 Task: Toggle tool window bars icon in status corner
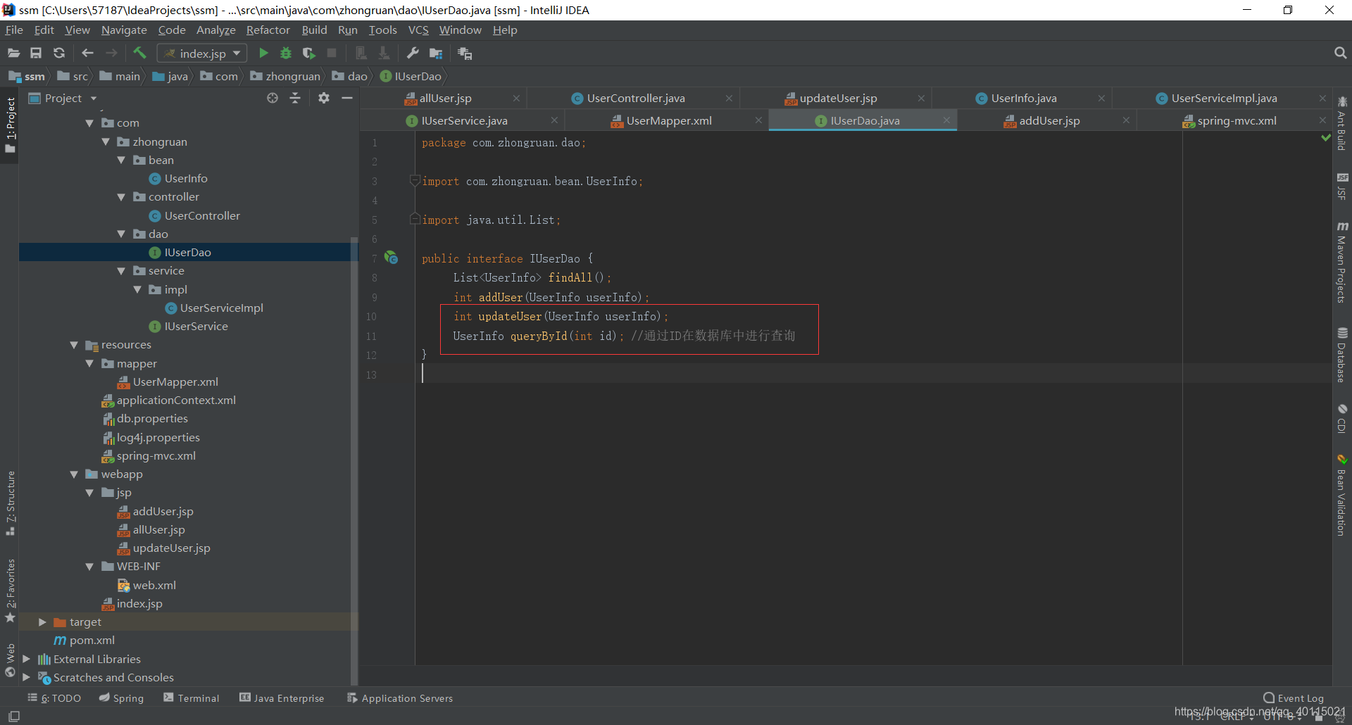(13, 717)
